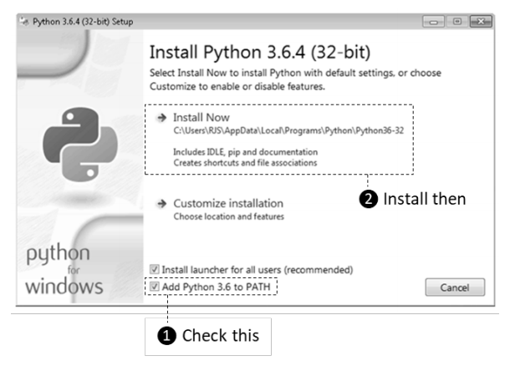This screenshot has height=366, width=510.
Task: Maximize the Python Setup window
Action: coord(457,22)
